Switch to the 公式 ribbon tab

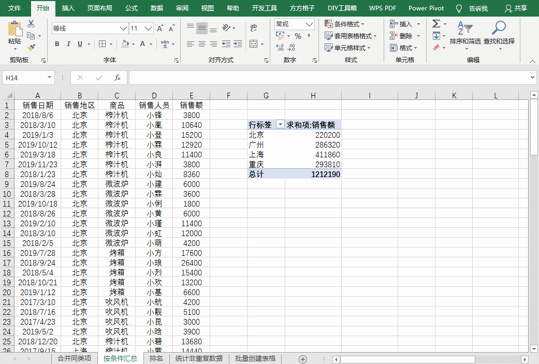[x=132, y=8]
